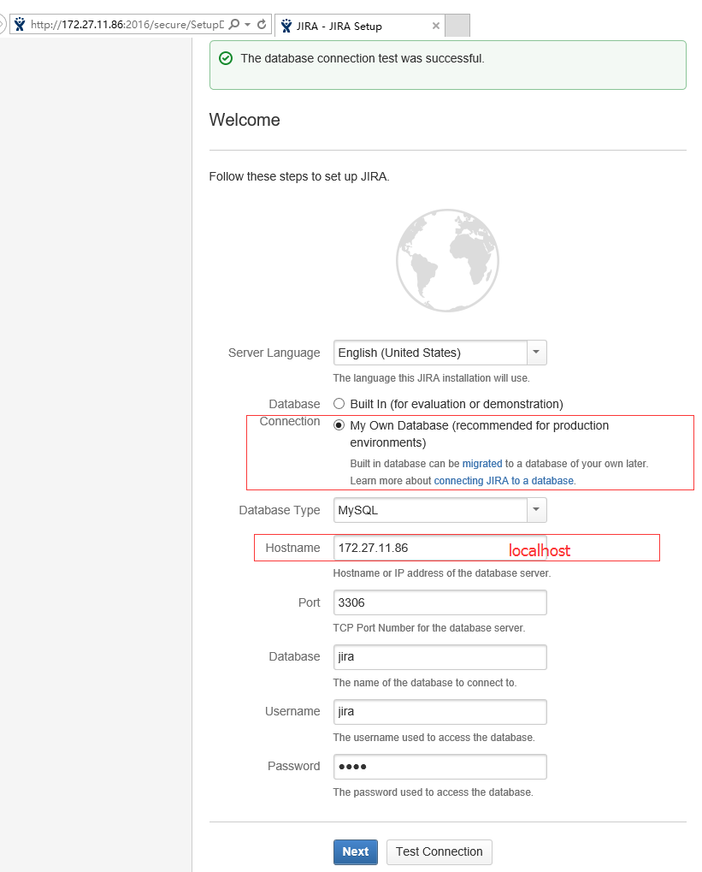Click 'The database connection test was successful.' message

(363, 58)
